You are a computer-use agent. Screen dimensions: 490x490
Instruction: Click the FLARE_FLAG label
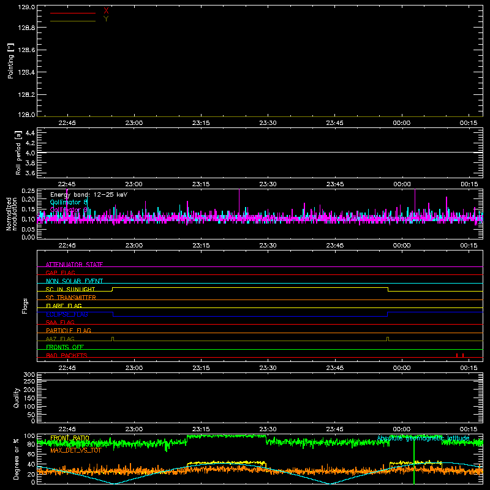[64, 306]
